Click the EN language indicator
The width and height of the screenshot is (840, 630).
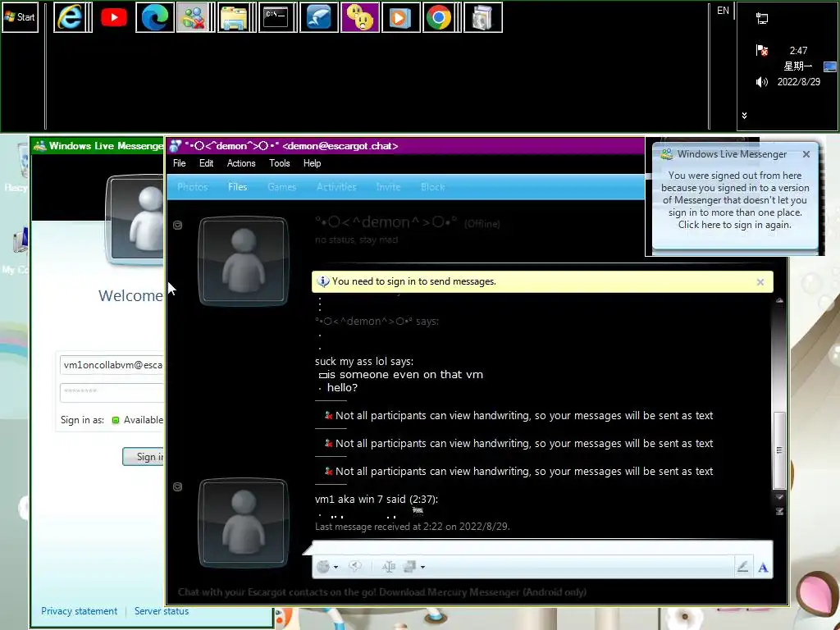click(723, 11)
